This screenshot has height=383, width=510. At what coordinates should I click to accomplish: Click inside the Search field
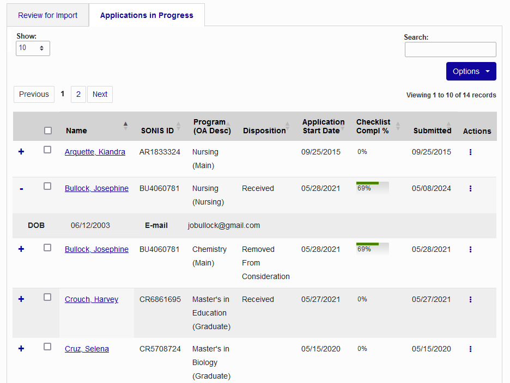(x=450, y=50)
